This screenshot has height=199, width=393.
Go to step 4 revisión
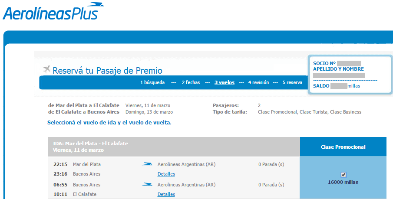(258, 82)
